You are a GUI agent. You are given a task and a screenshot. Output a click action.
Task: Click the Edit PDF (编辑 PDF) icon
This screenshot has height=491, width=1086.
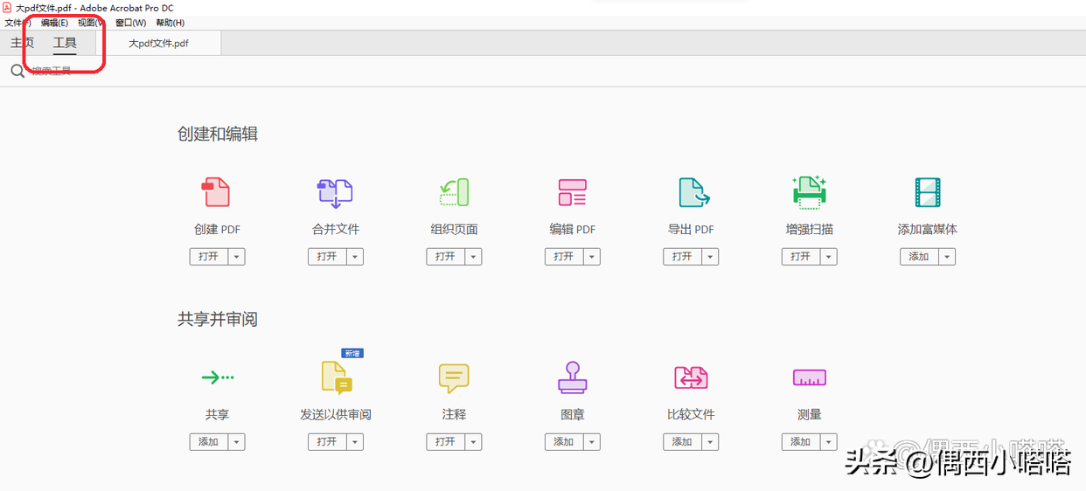click(572, 192)
